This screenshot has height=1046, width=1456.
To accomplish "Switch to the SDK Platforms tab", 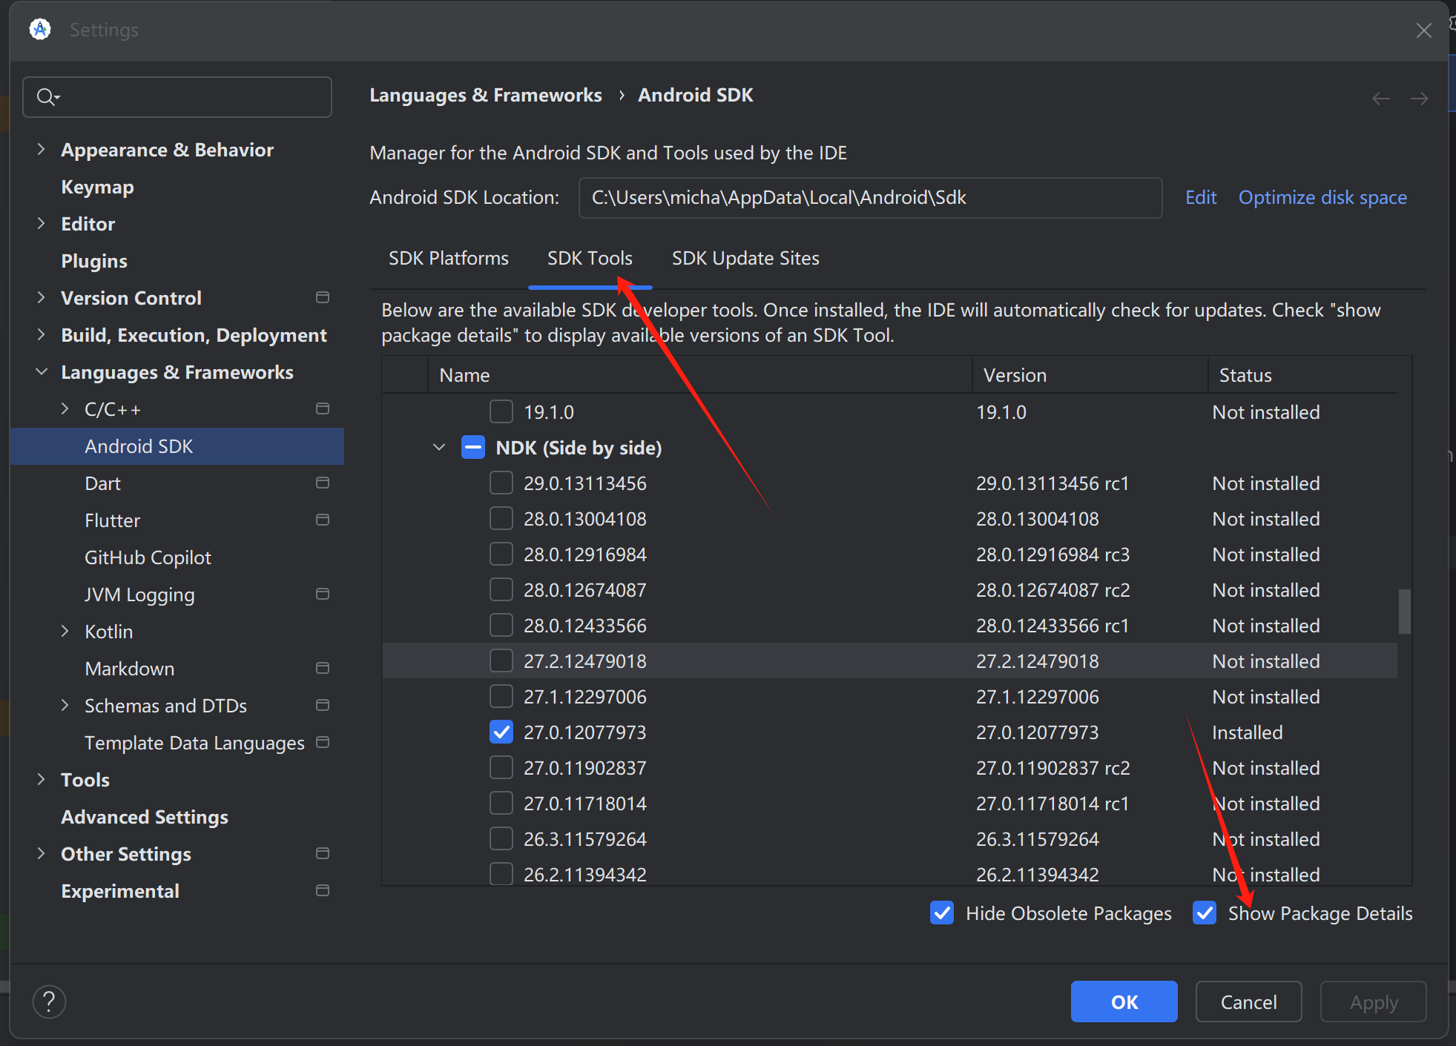I will pos(449,258).
